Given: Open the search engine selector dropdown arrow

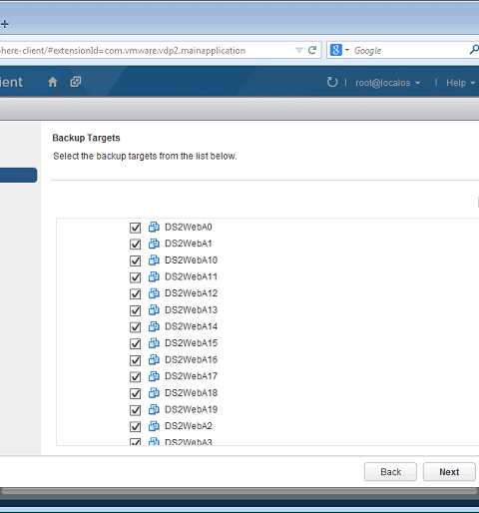Looking at the screenshot, I should [x=347, y=50].
